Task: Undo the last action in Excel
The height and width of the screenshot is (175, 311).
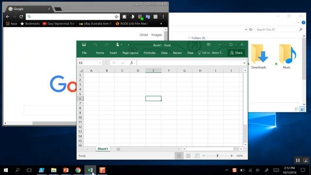Action: point(95,45)
